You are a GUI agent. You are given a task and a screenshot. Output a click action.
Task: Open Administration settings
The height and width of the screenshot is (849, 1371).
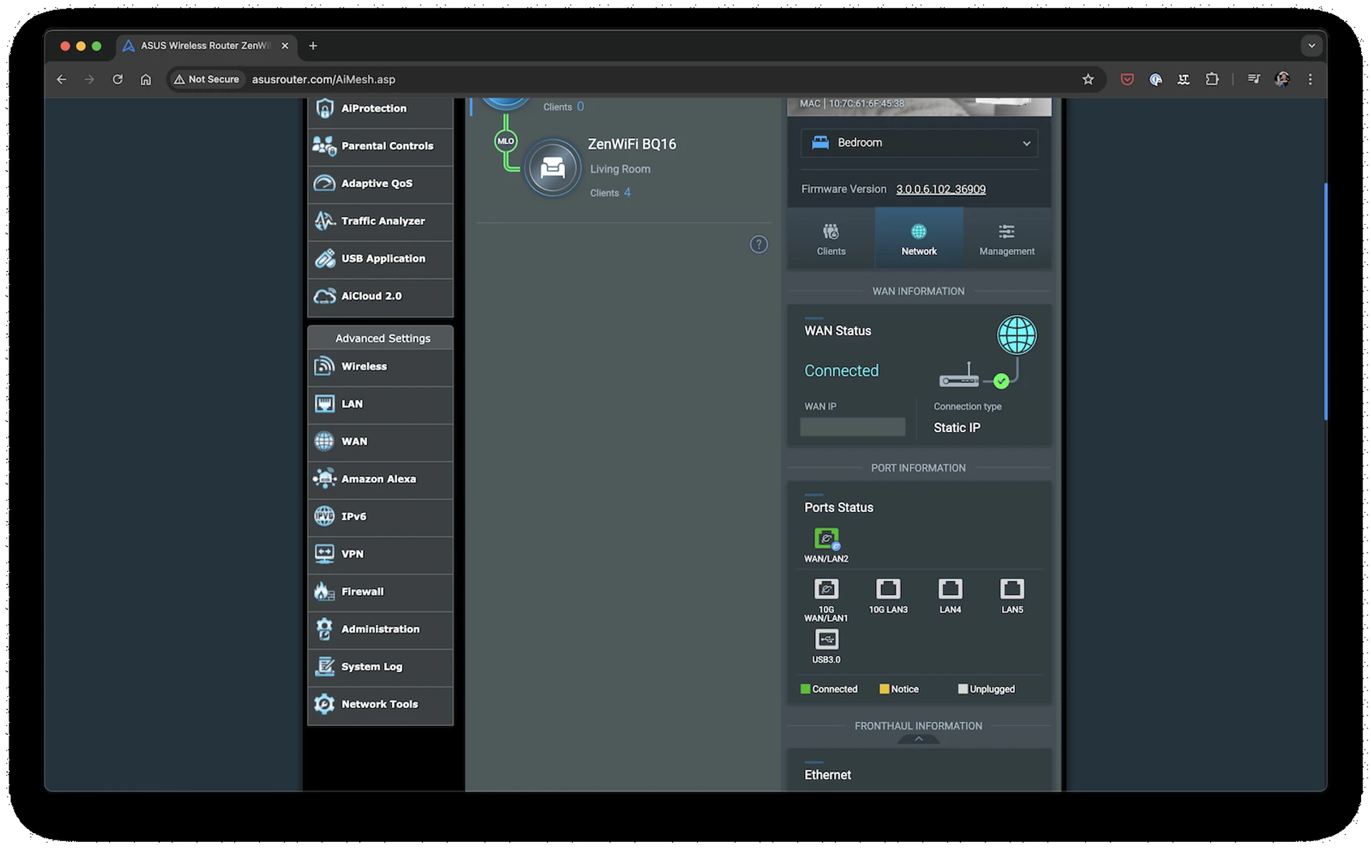pos(380,629)
